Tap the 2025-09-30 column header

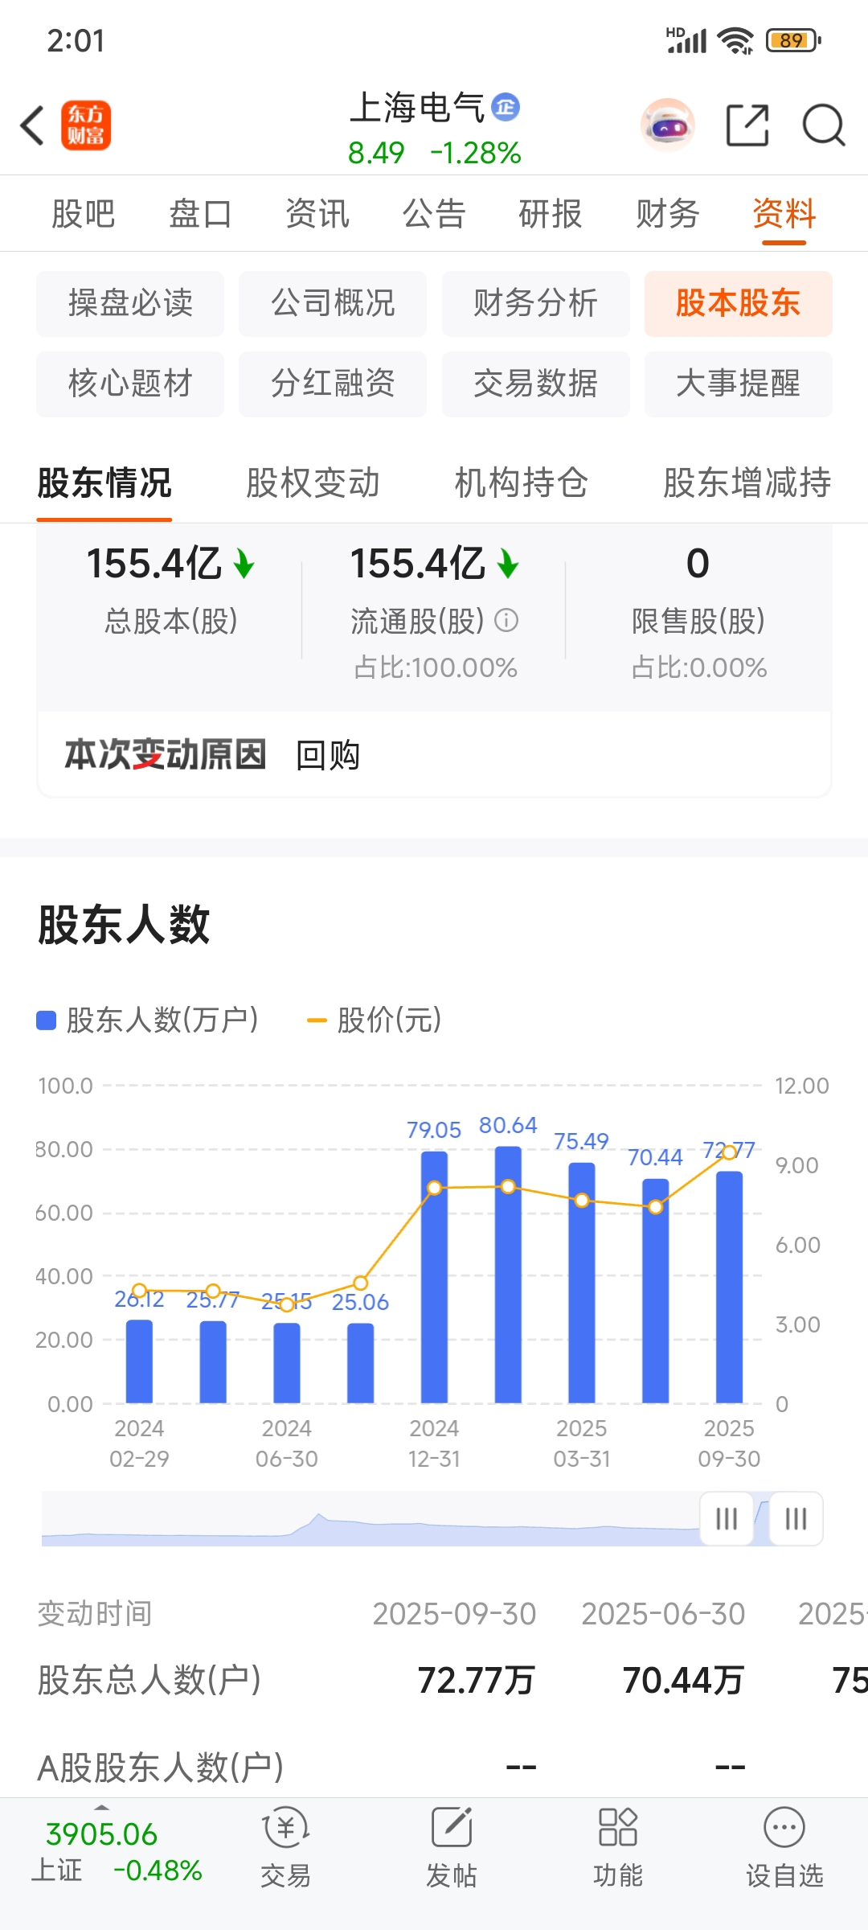[x=454, y=1614]
